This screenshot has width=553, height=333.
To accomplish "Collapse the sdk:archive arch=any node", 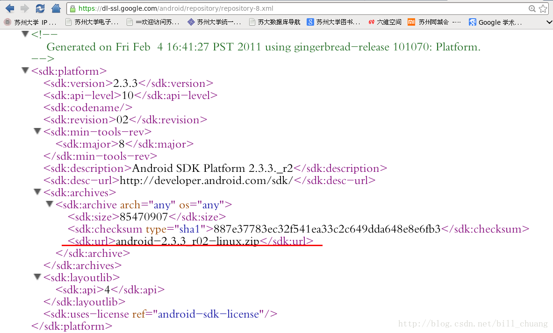I will click(50, 204).
